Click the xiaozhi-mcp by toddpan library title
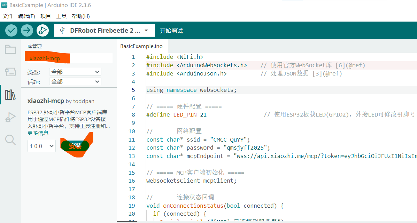This screenshot has width=417, height=223. (61, 101)
